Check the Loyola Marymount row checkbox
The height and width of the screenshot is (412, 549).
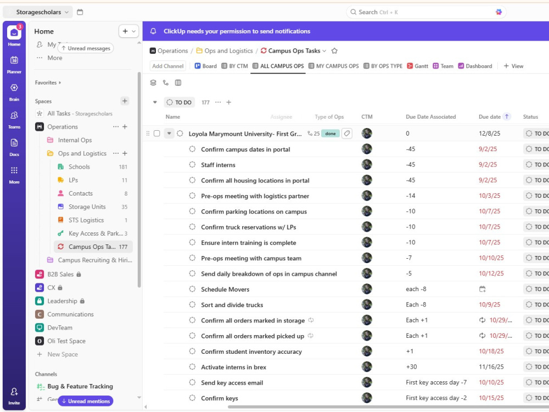(x=157, y=133)
